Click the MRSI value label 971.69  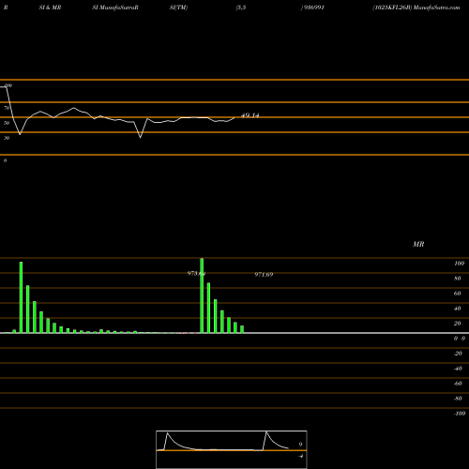(x=264, y=275)
